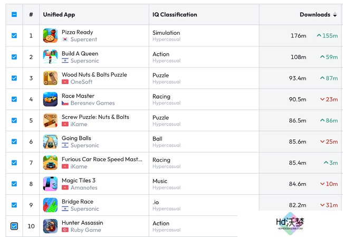This screenshot has width=343, height=237.
Task: Click the Vietnam flag beside OneSoft
Action: click(x=65, y=82)
